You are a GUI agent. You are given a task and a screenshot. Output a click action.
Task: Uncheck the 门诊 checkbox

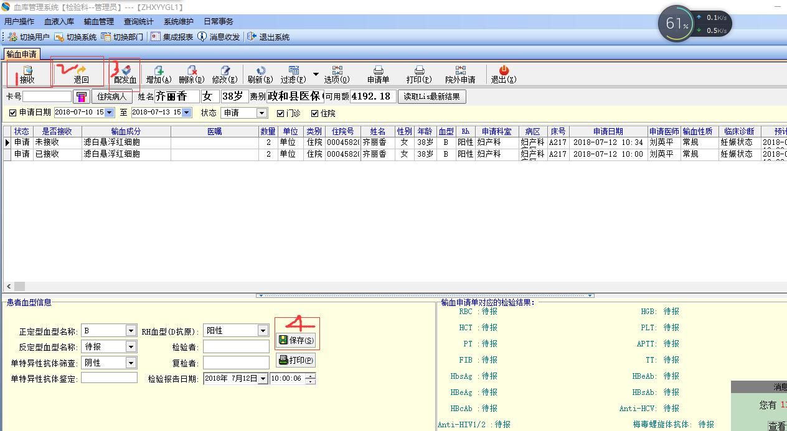pos(281,113)
